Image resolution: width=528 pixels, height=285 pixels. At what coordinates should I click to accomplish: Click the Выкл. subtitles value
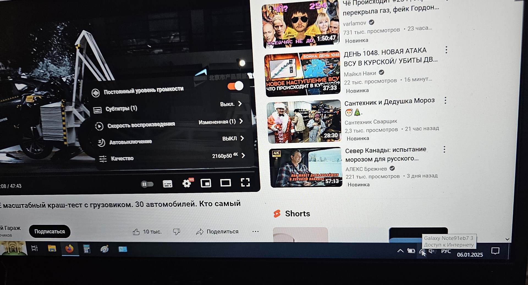pos(227,104)
